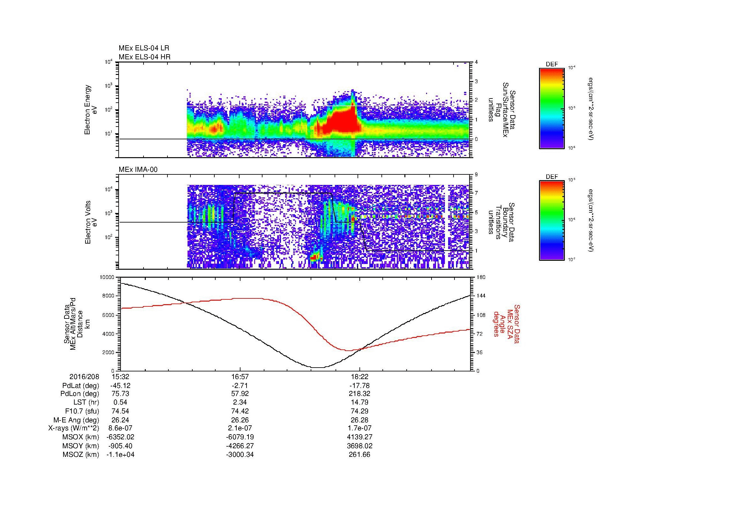The width and height of the screenshot is (746, 527).
Task: Click the 'Boundary Transitions' axis label
Action: [x=501, y=222]
